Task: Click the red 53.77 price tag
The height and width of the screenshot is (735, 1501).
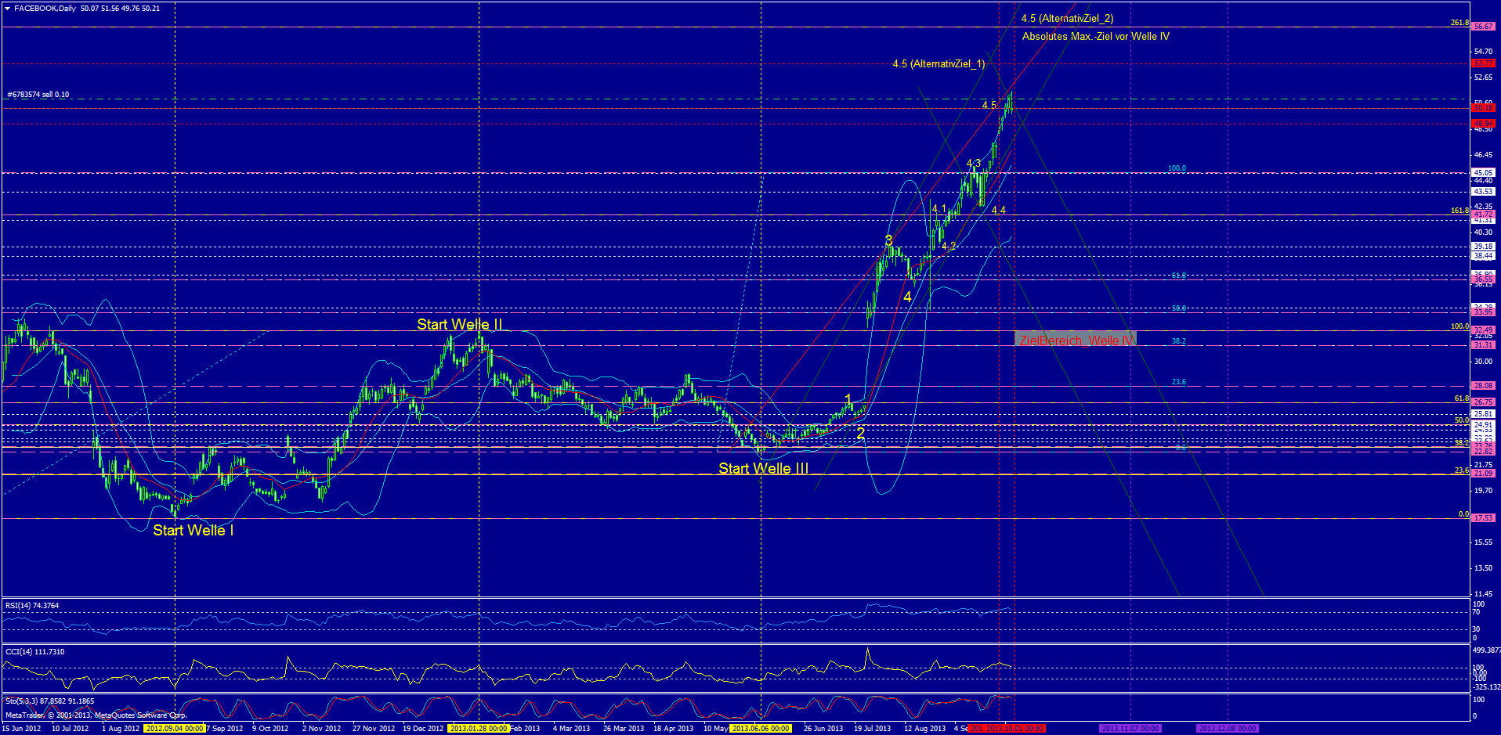Action: 1483,63
